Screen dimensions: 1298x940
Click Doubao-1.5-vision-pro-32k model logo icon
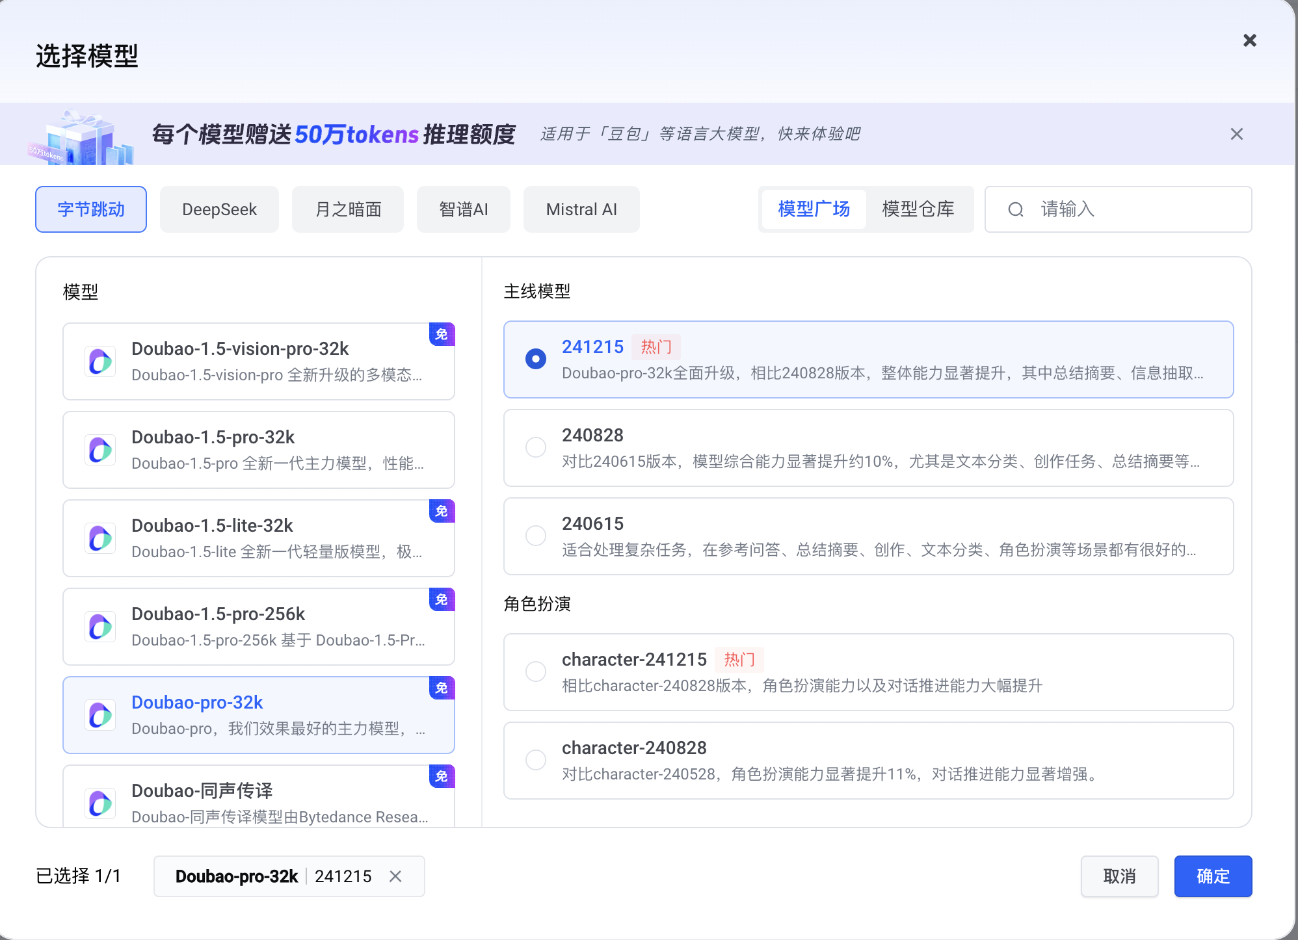100,361
